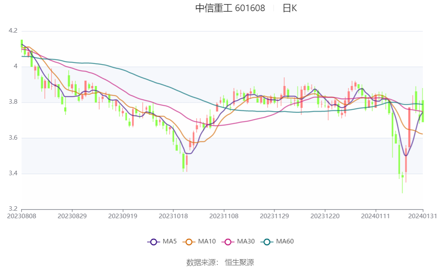440x267 pixels.
Task: Click the 20231129 date axis label
Action: 274,216
